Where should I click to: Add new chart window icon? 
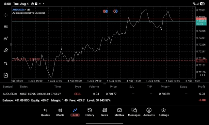6,75
